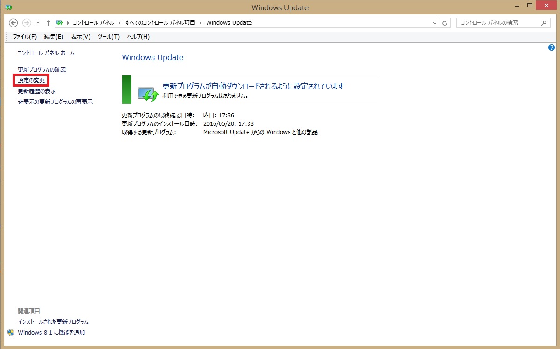Click Windows 8.1 に機能を追加 link
The height and width of the screenshot is (349, 560).
point(51,333)
